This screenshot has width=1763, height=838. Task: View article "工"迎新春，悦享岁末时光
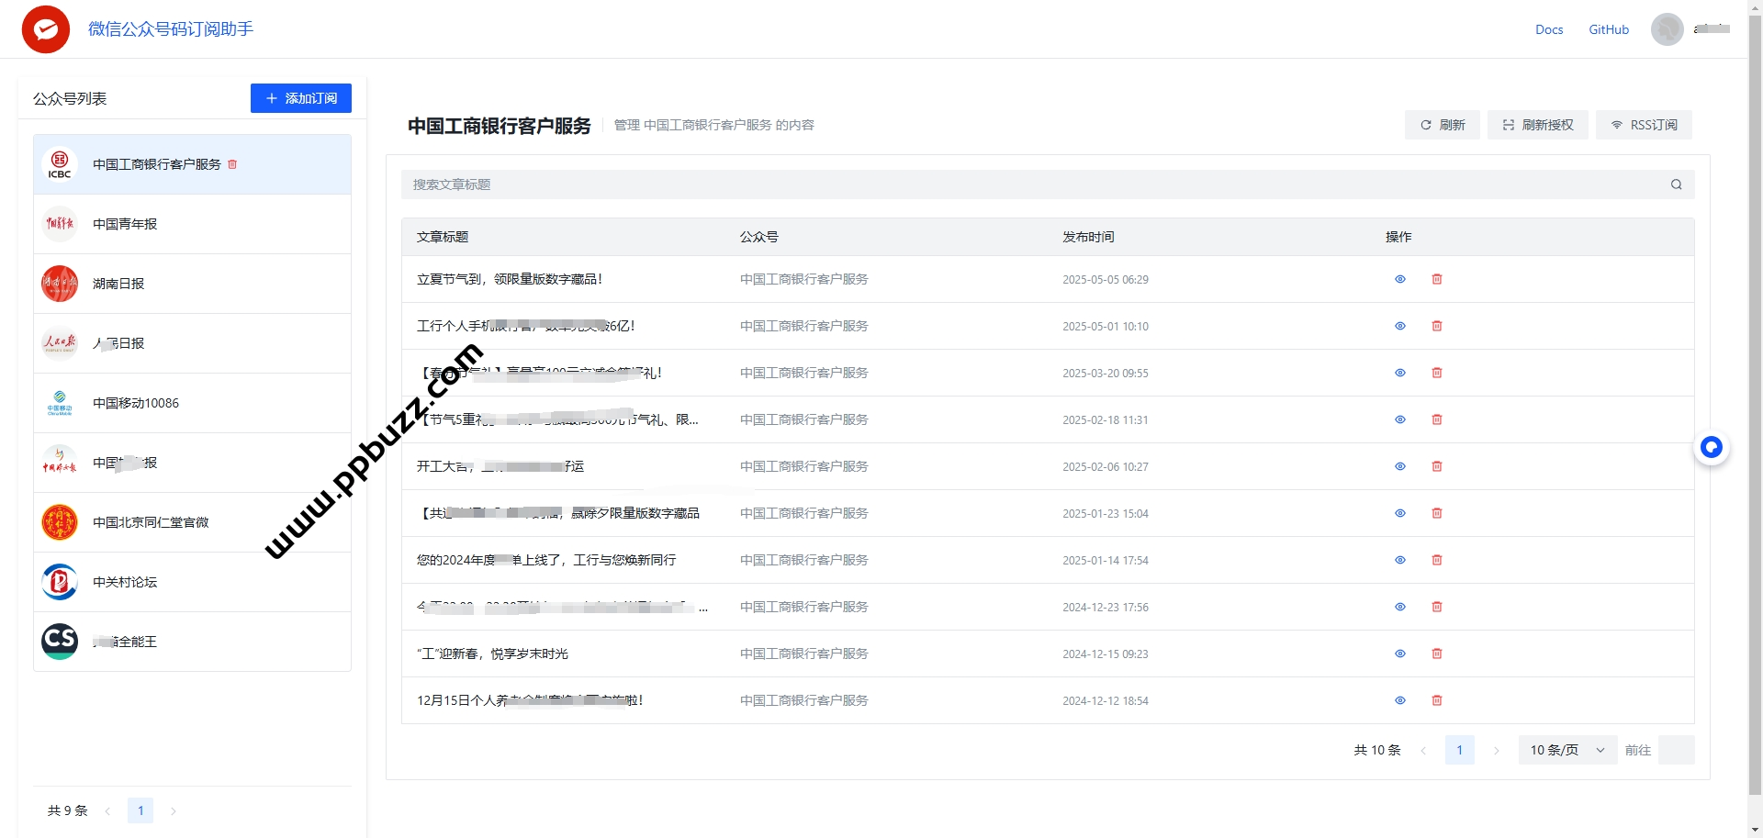pos(1400,654)
